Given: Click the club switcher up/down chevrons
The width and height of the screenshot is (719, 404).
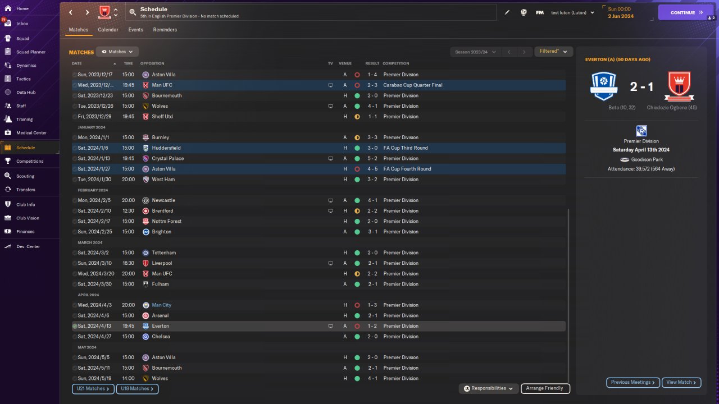Looking at the screenshot, I should pos(116,12).
